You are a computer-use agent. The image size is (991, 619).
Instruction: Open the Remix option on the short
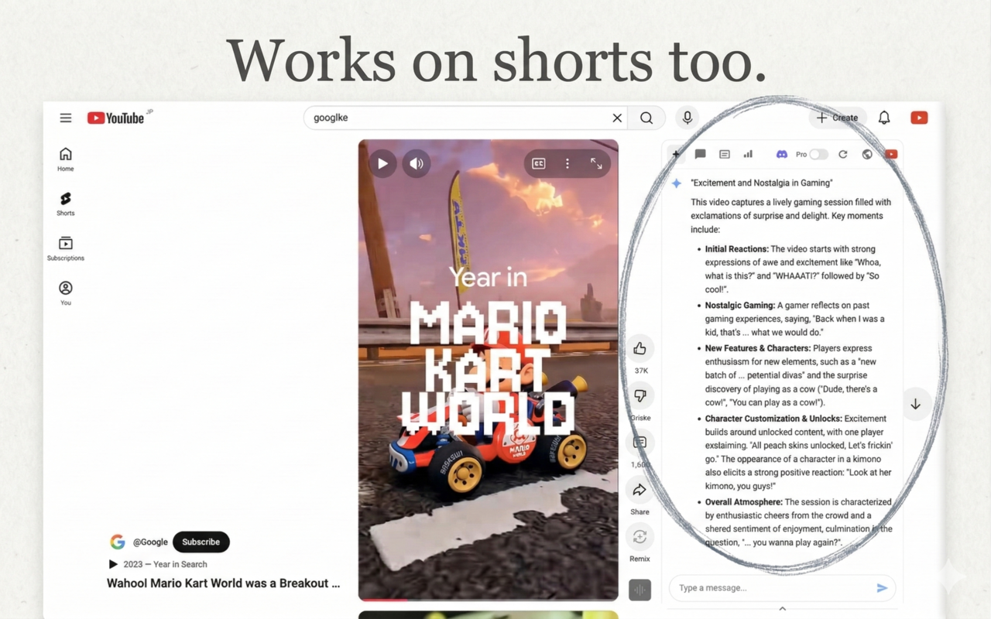point(640,536)
